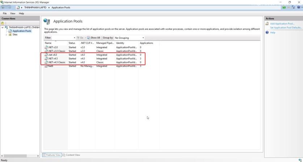The image size is (303, 162).
Task: Open the View menu
Action: (x=12, y=13)
